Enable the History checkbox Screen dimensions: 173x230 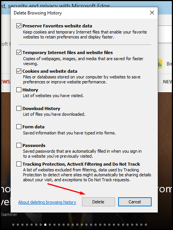19,89
